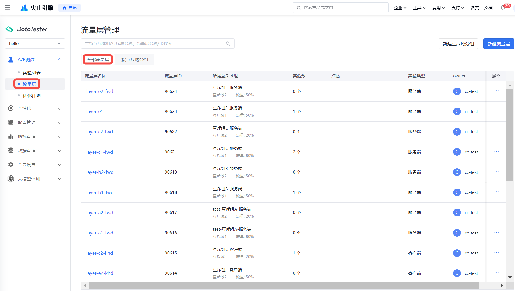515x291 pixels.
Task: Click the 新建互斥域分组 button
Action: point(458,44)
